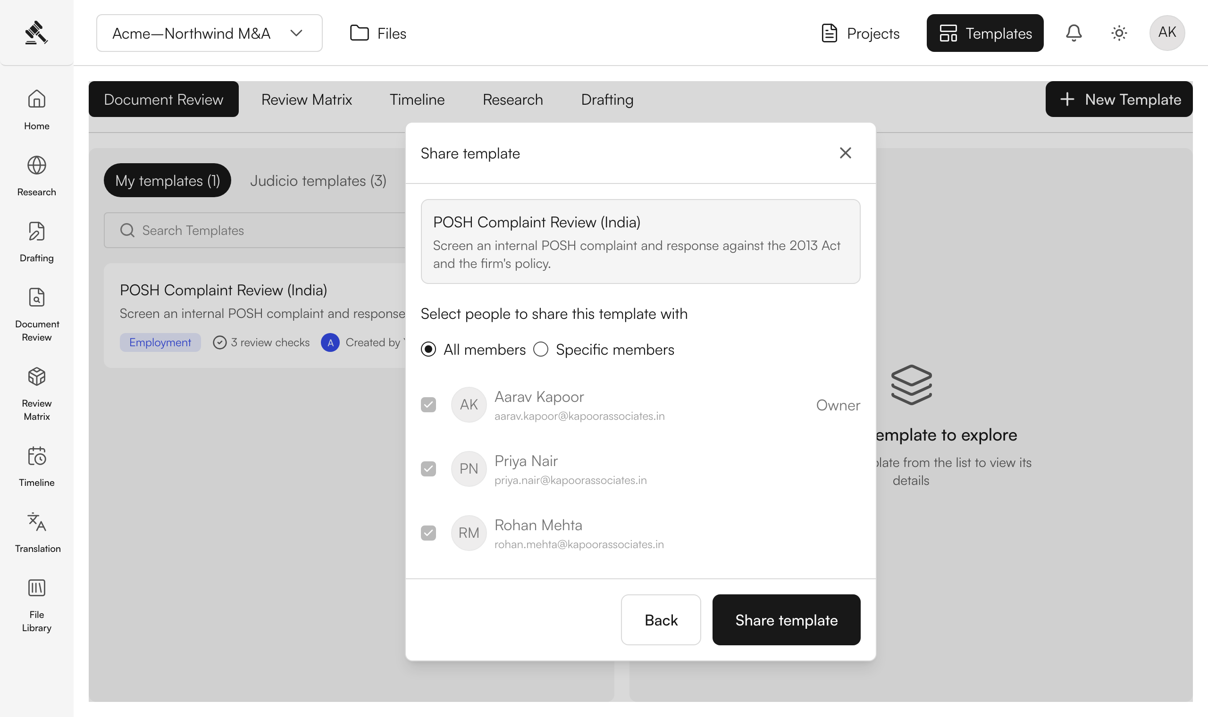1208x717 pixels.
Task: Confirm with Share template button
Action: [x=786, y=620]
